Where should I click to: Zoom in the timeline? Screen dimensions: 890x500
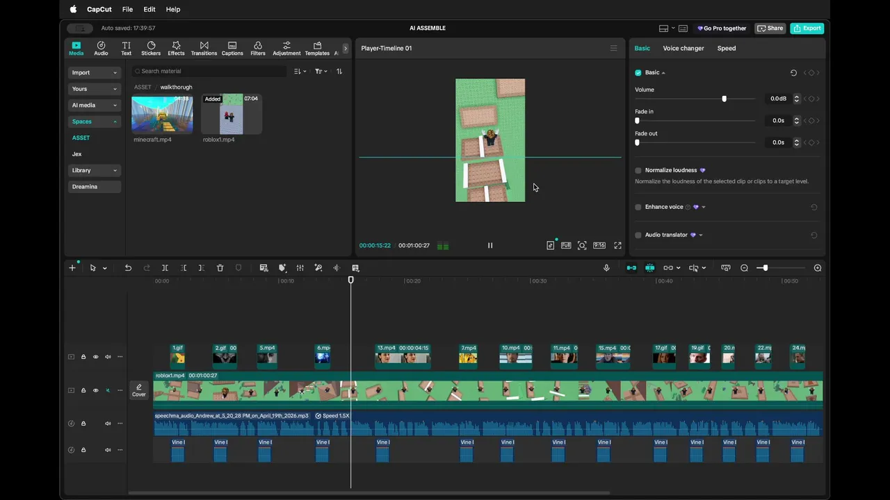tap(818, 268)
